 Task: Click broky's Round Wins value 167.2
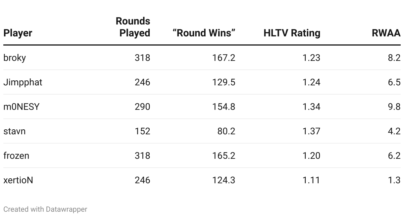(x=224, y=58)
